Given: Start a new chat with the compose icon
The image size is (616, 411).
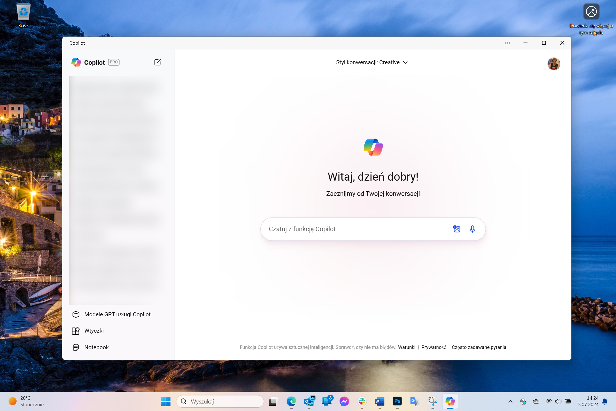Looking at the screenshot, I should click(157, 62).
